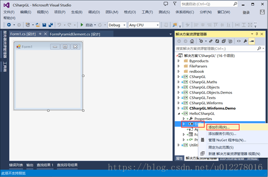
Task: Click the Save floppy disk icon
Action: (45, 25)
